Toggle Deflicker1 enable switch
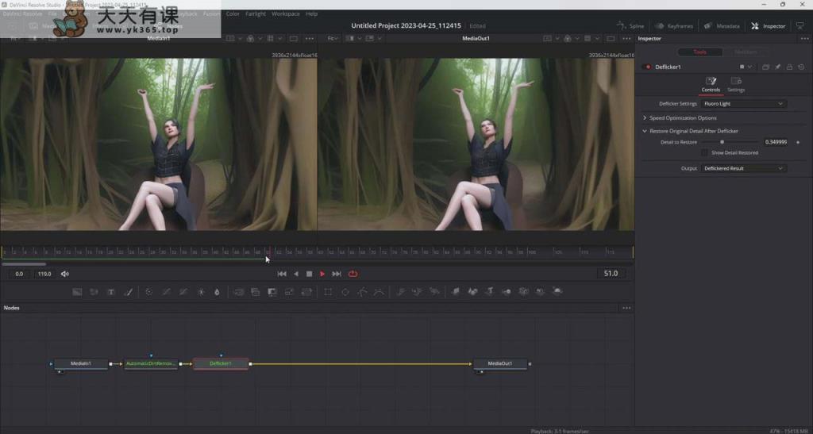 click(x=646, y=67)
